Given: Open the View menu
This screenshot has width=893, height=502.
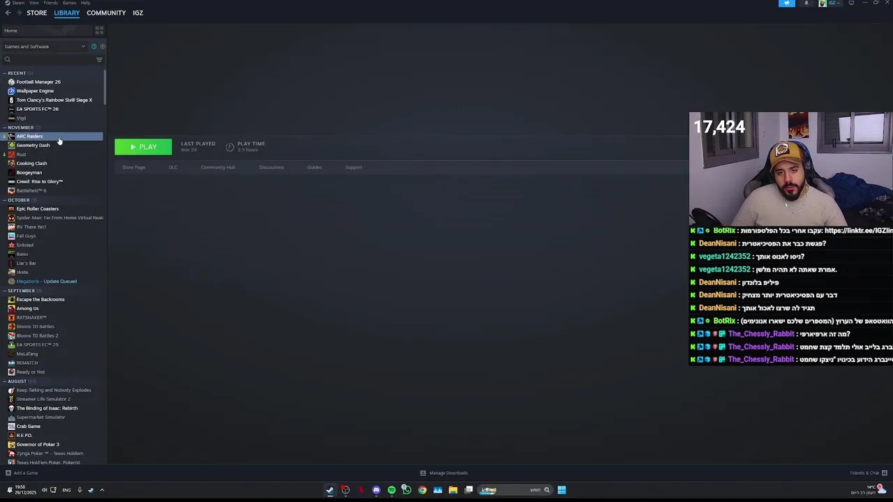Looking at the screenshot, I should coord(33,3).
